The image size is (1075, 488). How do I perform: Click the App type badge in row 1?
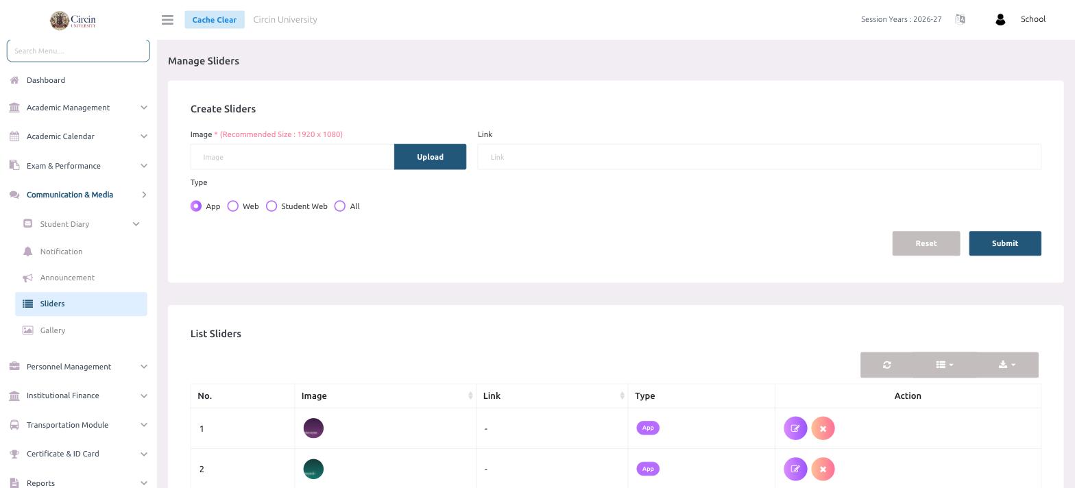click(x=648, y=428)
